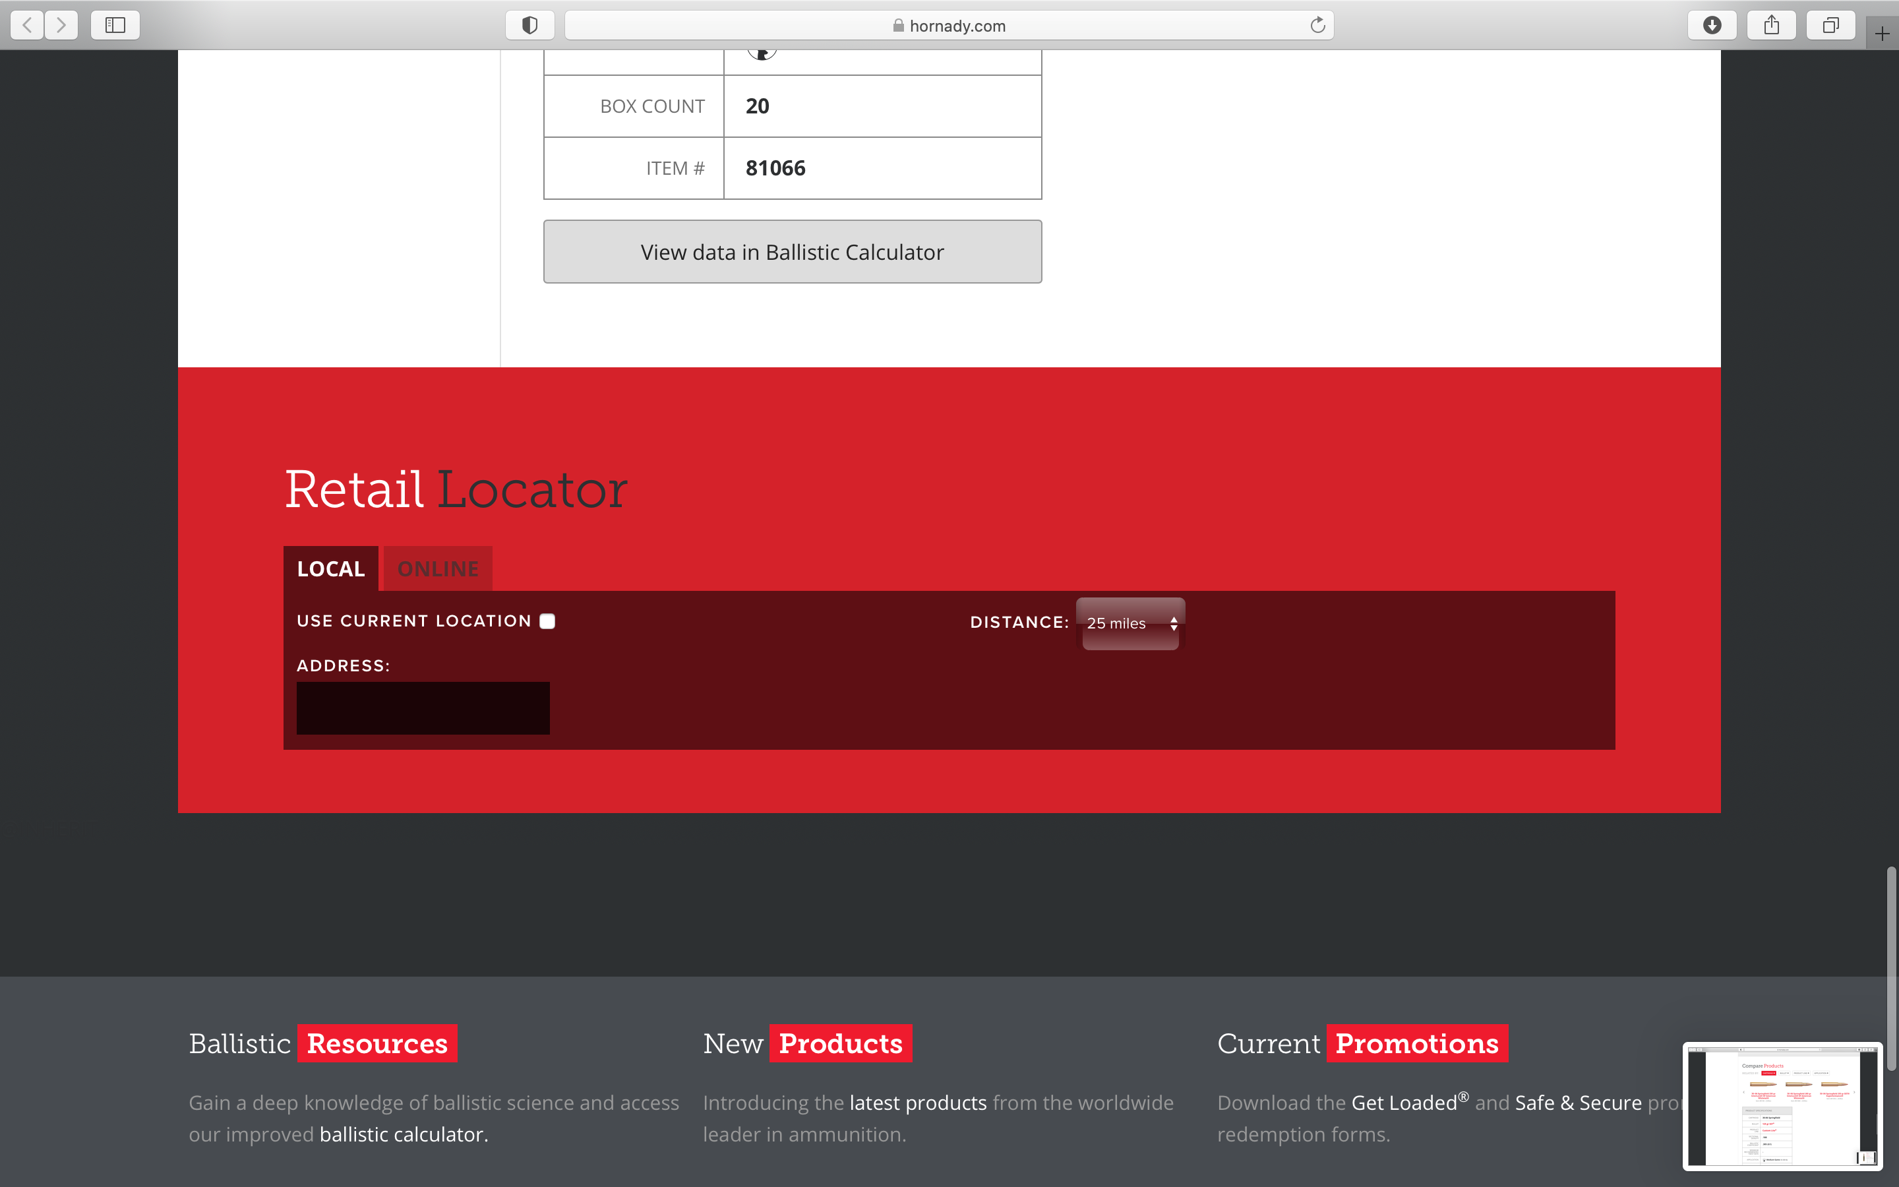Go forward to the next page

pyautogui.click(x=61, y=25)
